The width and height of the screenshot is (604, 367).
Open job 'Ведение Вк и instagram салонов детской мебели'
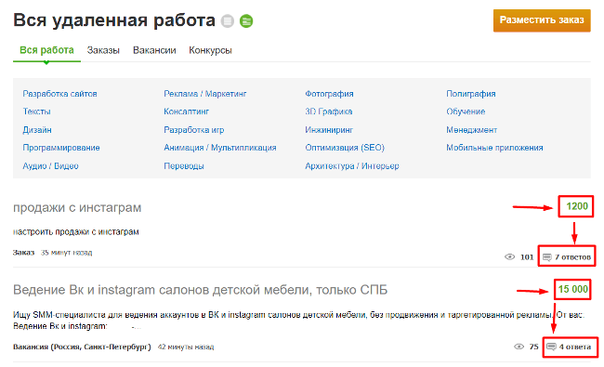click(201, 290)
